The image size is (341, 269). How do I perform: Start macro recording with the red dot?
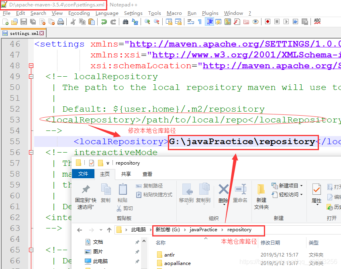coord(267,22)
